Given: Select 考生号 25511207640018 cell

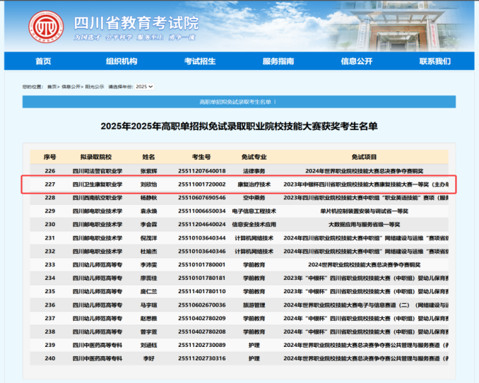Looking at the screenshot, I should point(201,171).
